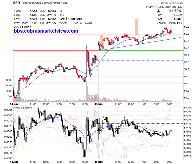Click the Low value 52.34
This screenshot has height=164, width=195.
pyautogui.click(x=33, y=19)
